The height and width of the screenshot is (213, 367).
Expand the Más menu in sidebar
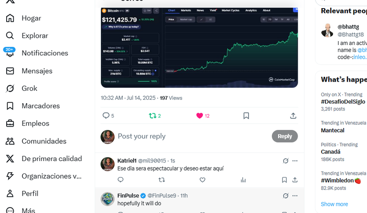(x=21, y=210)
